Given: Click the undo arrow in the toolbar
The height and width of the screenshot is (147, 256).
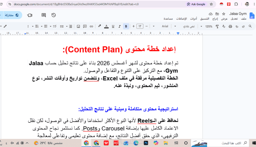Looking at the screenshot, I should tap(237, 27).
